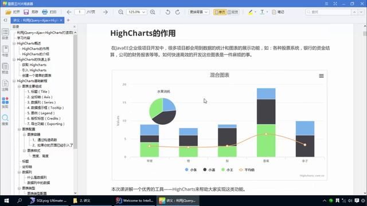The height and width of the screenshot is (206, 367).
Task: Click the search text field in toolbar
Action: tap(328, 12)
